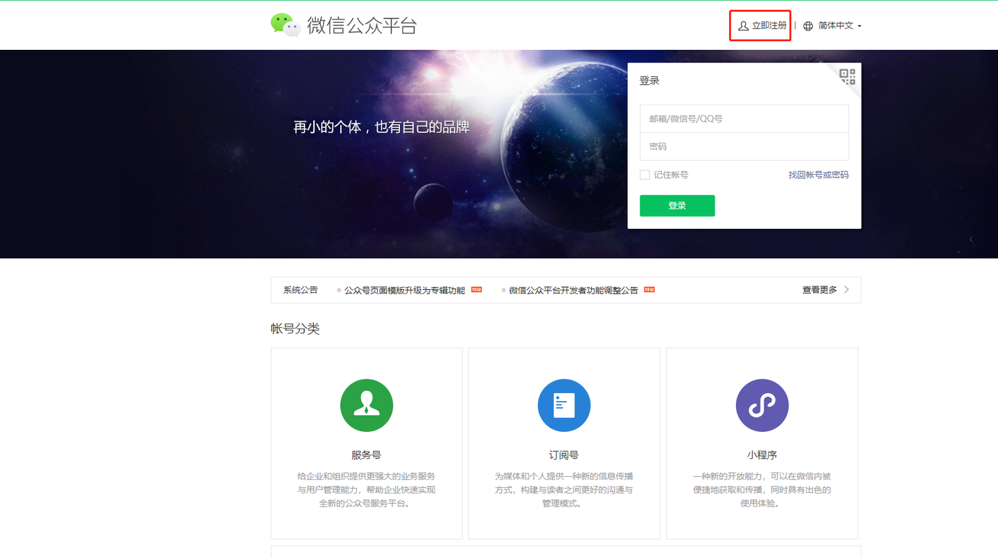The image size is (998, 558).
Task: Click the 微信公众平台 site title
Action: coord(361,26)
